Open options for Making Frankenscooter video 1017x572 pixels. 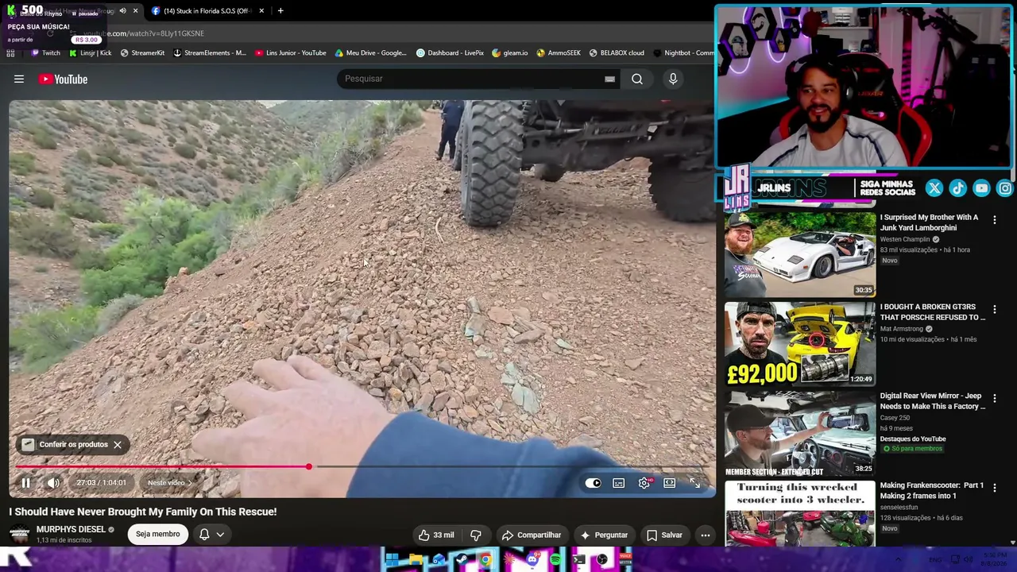tap(994, 488)
